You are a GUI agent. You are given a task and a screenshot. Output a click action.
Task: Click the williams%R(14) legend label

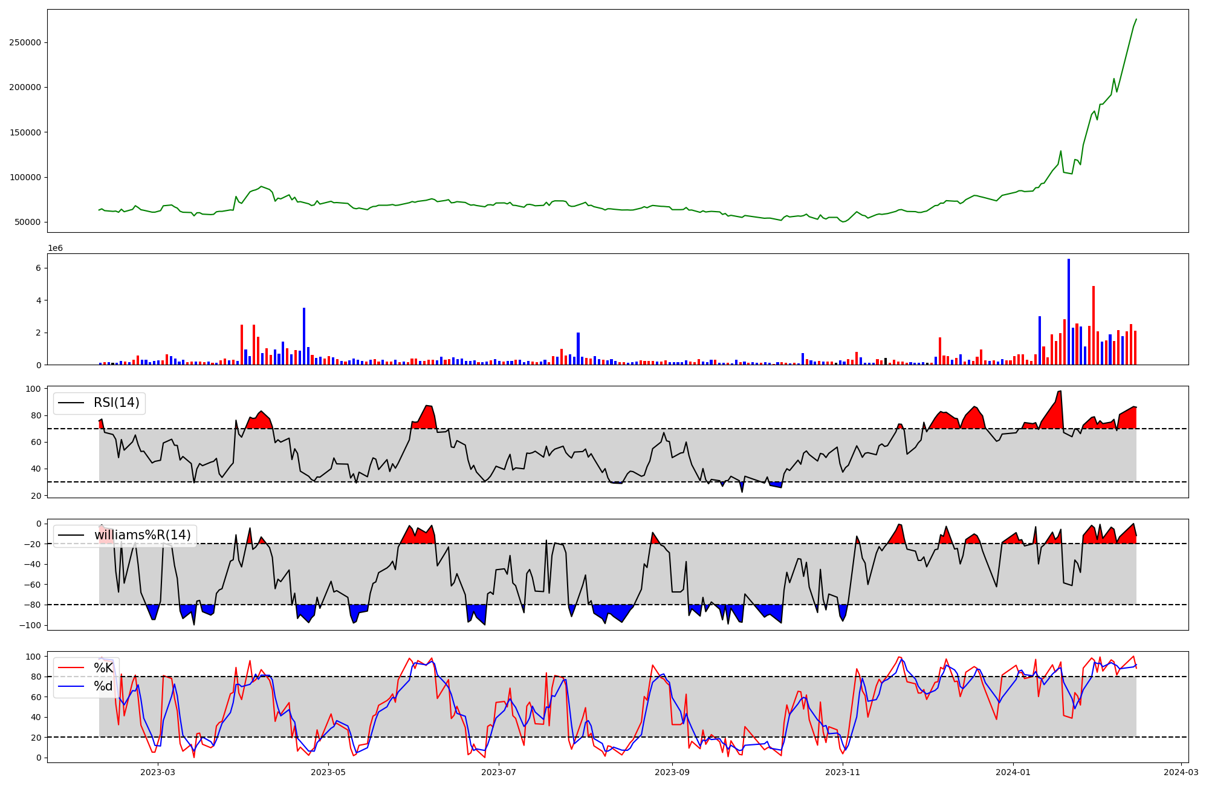pyautogui.click(x=142, y=536)
